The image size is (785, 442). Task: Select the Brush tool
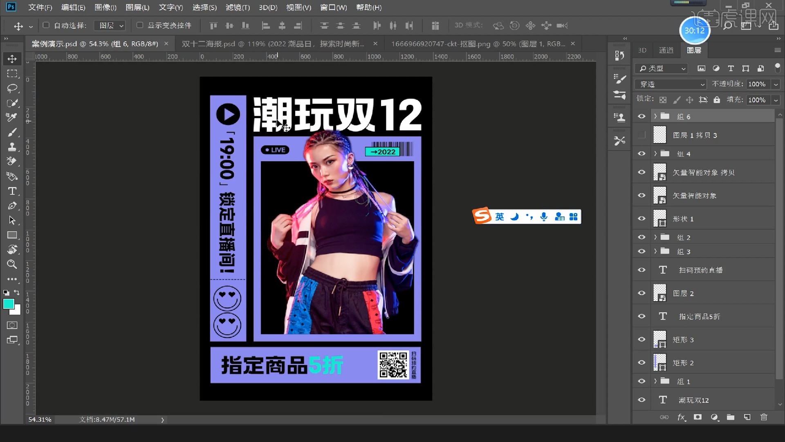click(x=12, y=132)
